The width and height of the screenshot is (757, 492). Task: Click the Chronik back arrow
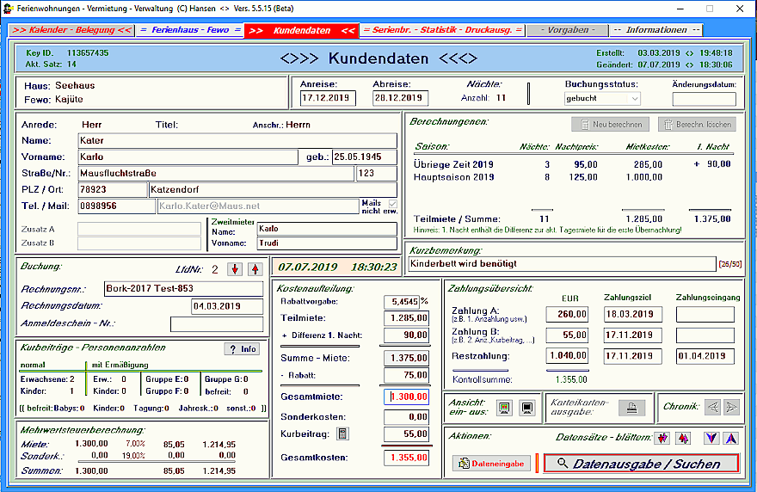tap(712, 408)
